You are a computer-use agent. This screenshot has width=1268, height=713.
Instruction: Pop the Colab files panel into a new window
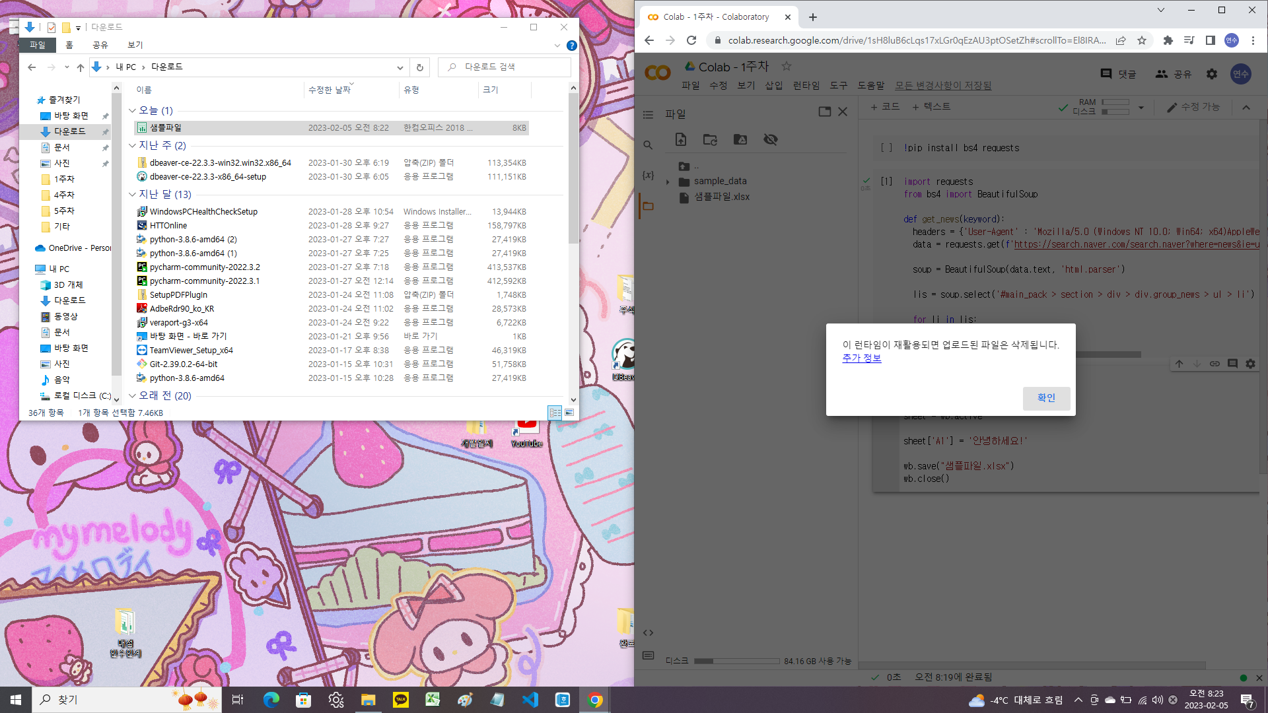824,112
